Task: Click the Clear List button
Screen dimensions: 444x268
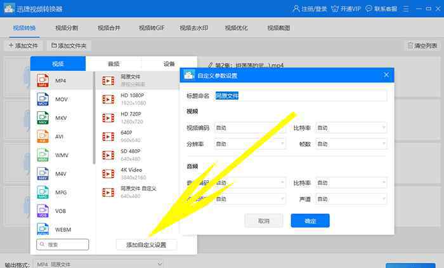Action: (x=422, y=46)
